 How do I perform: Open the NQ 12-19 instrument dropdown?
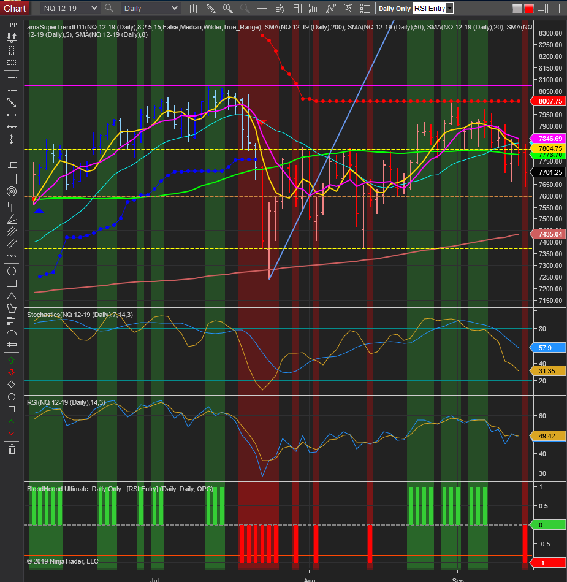70,8
